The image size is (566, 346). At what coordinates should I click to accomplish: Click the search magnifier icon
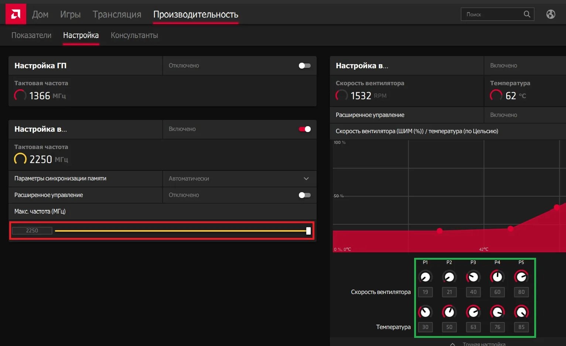coord(527,14)
